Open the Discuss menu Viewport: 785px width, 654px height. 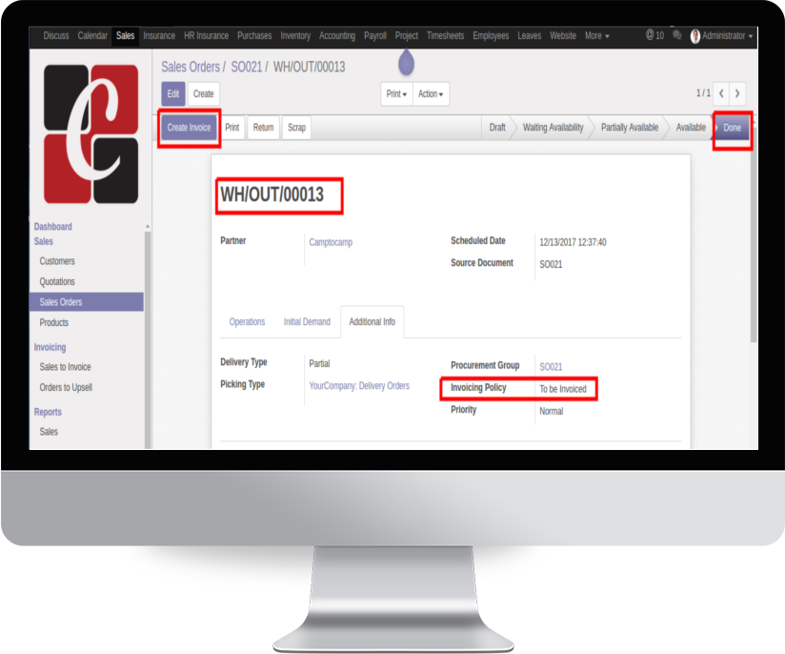point(56,35)
